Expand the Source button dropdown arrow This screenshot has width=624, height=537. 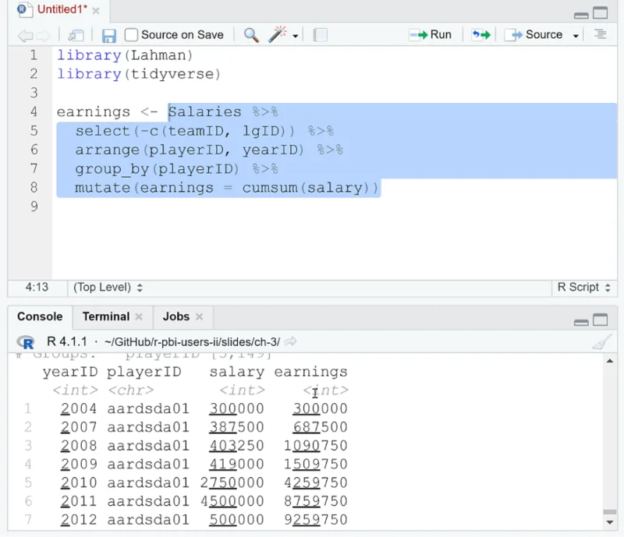pyautogui.click(x=576, y=36)
